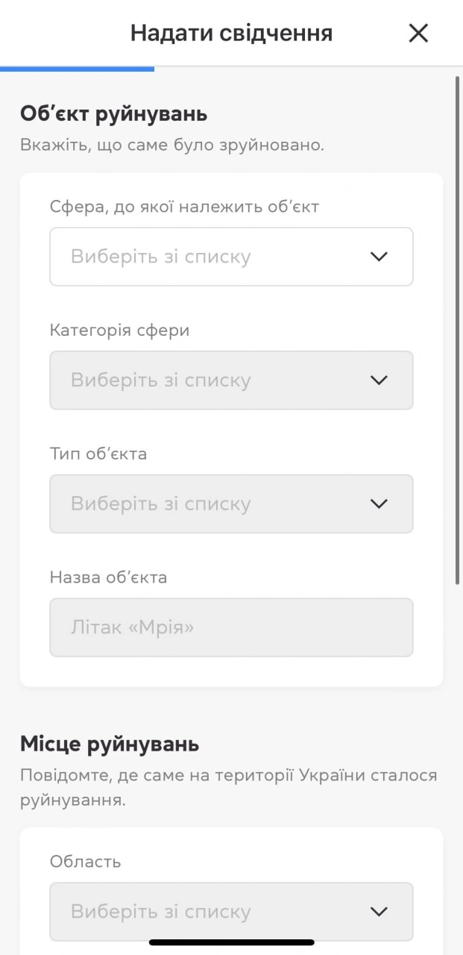The width and height of the screenshot is (463, 955).
Task: Open the Область dropdown list
Action: (231, 911)
